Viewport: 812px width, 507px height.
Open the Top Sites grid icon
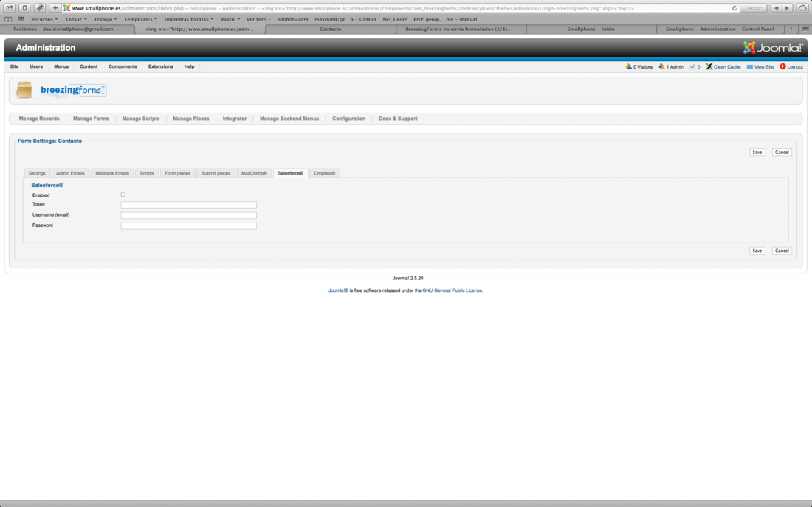(21, 19)
